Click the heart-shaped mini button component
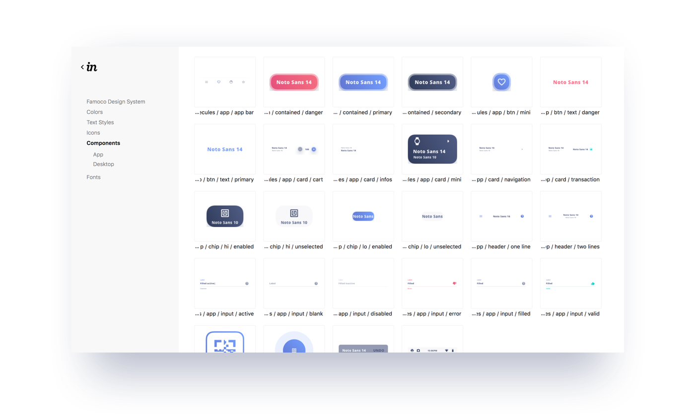 501,82
